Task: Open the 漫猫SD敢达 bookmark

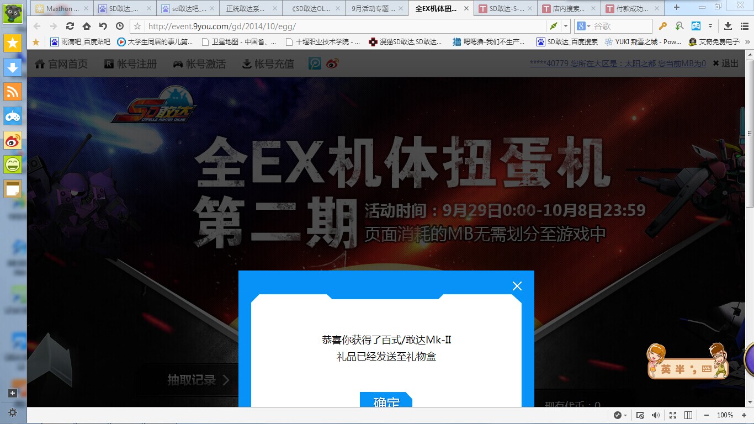Action: (406, 42)
